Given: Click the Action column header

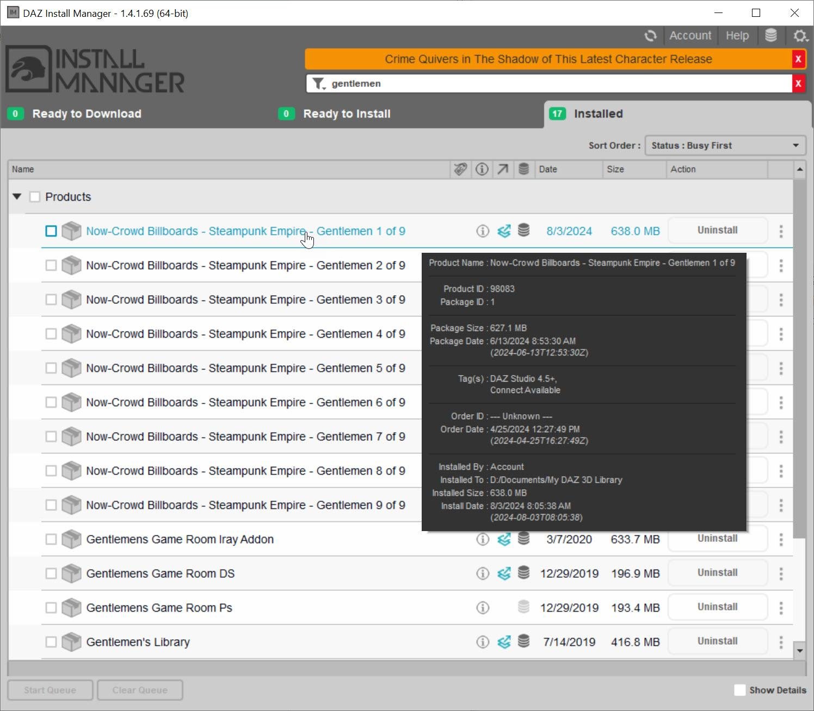Looking at the screenshot, I should pyautogui.click(x=717, y=169).
